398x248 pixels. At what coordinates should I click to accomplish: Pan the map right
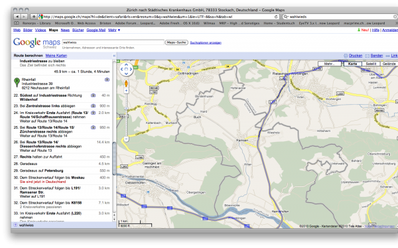pos(131,69)
